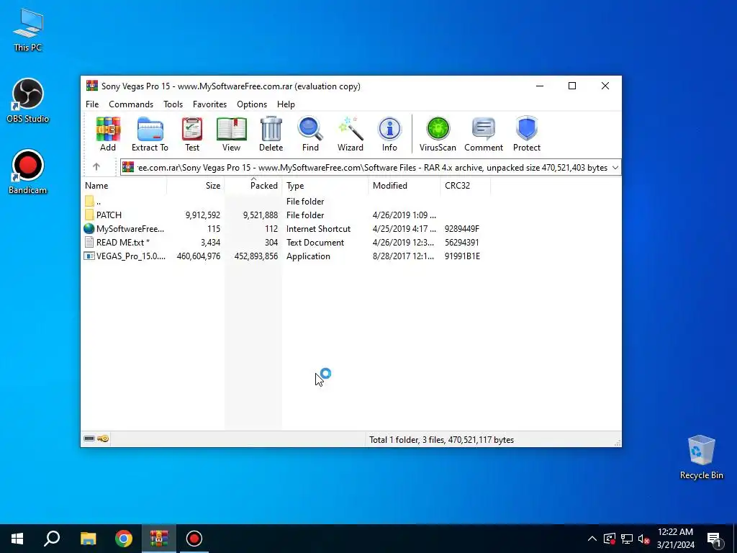This screenshot has width=737, height=553.
Task: Click the Add archive toolbar icon
Action: [108, 134]
